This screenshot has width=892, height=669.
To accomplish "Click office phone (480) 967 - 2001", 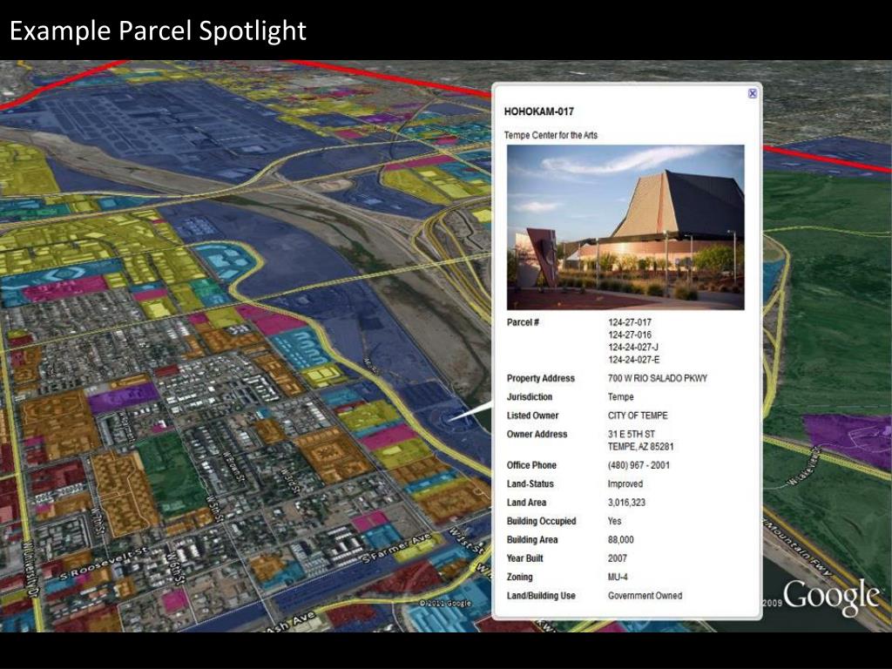I will (639, 465).
